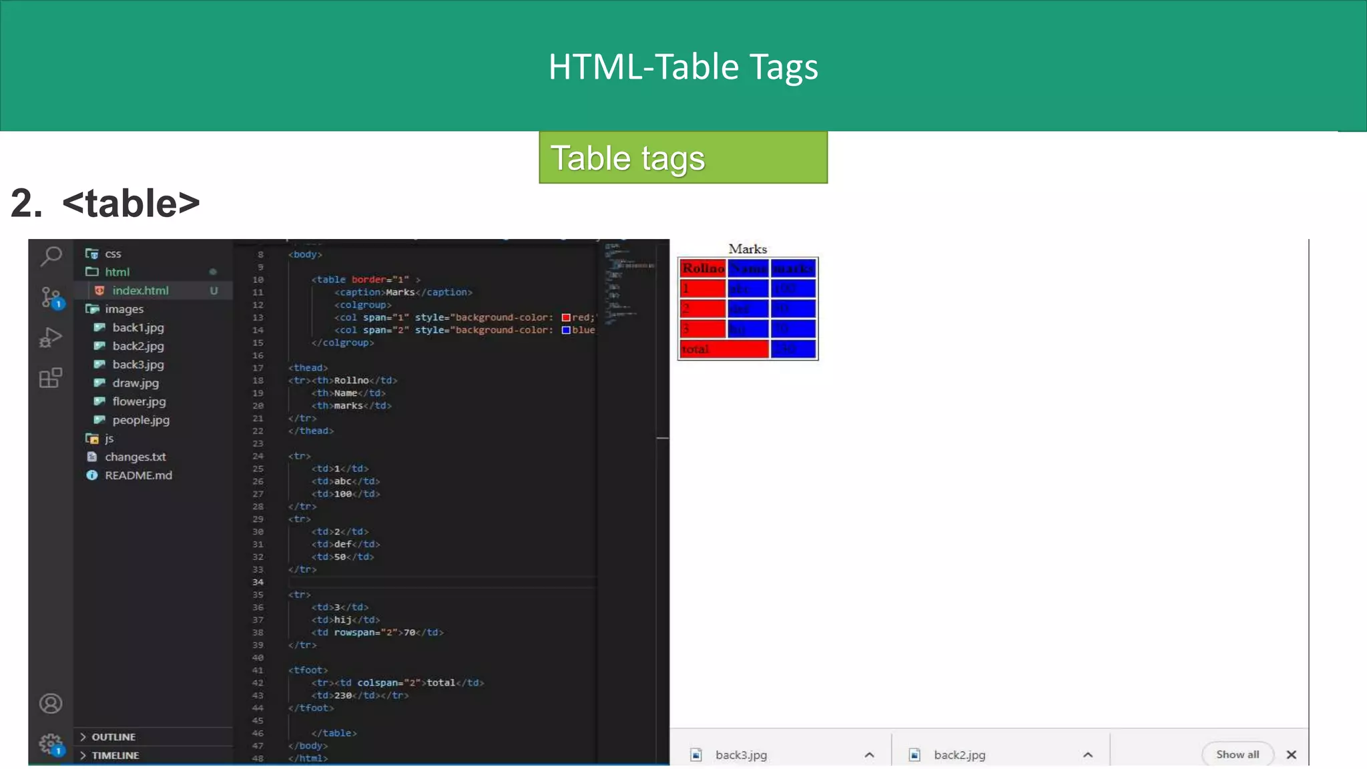This screenshot has height=769, width=1367.
Task: Open the Run and Debug view
Action: pos(51,338)
